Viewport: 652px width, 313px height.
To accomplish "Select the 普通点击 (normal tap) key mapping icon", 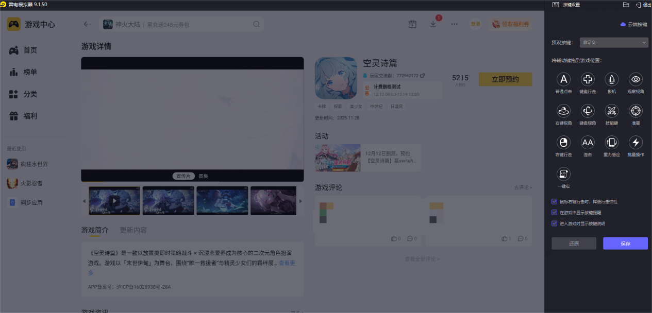I will (563, 80).
